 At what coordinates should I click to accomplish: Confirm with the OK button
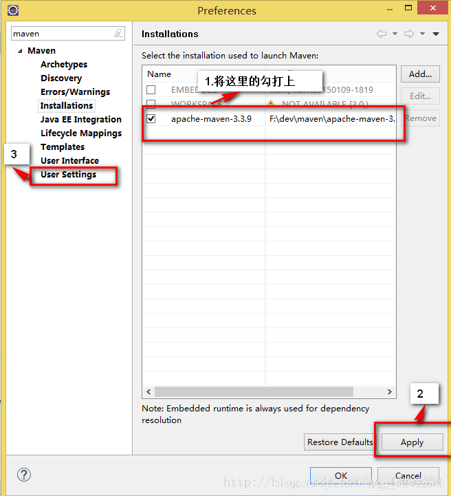[x=341, y=475]
